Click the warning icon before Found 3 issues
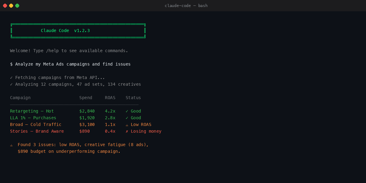 point(11,145)
